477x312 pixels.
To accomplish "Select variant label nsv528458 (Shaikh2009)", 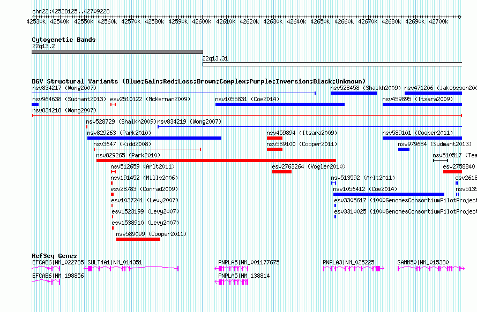I will 366,88.
